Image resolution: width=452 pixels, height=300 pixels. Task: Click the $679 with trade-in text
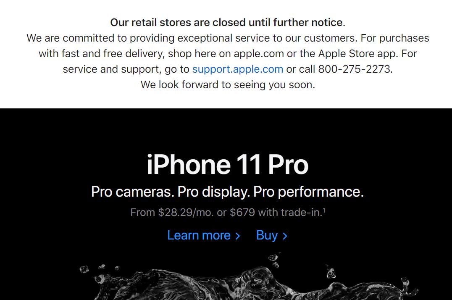tap(276, 213)
